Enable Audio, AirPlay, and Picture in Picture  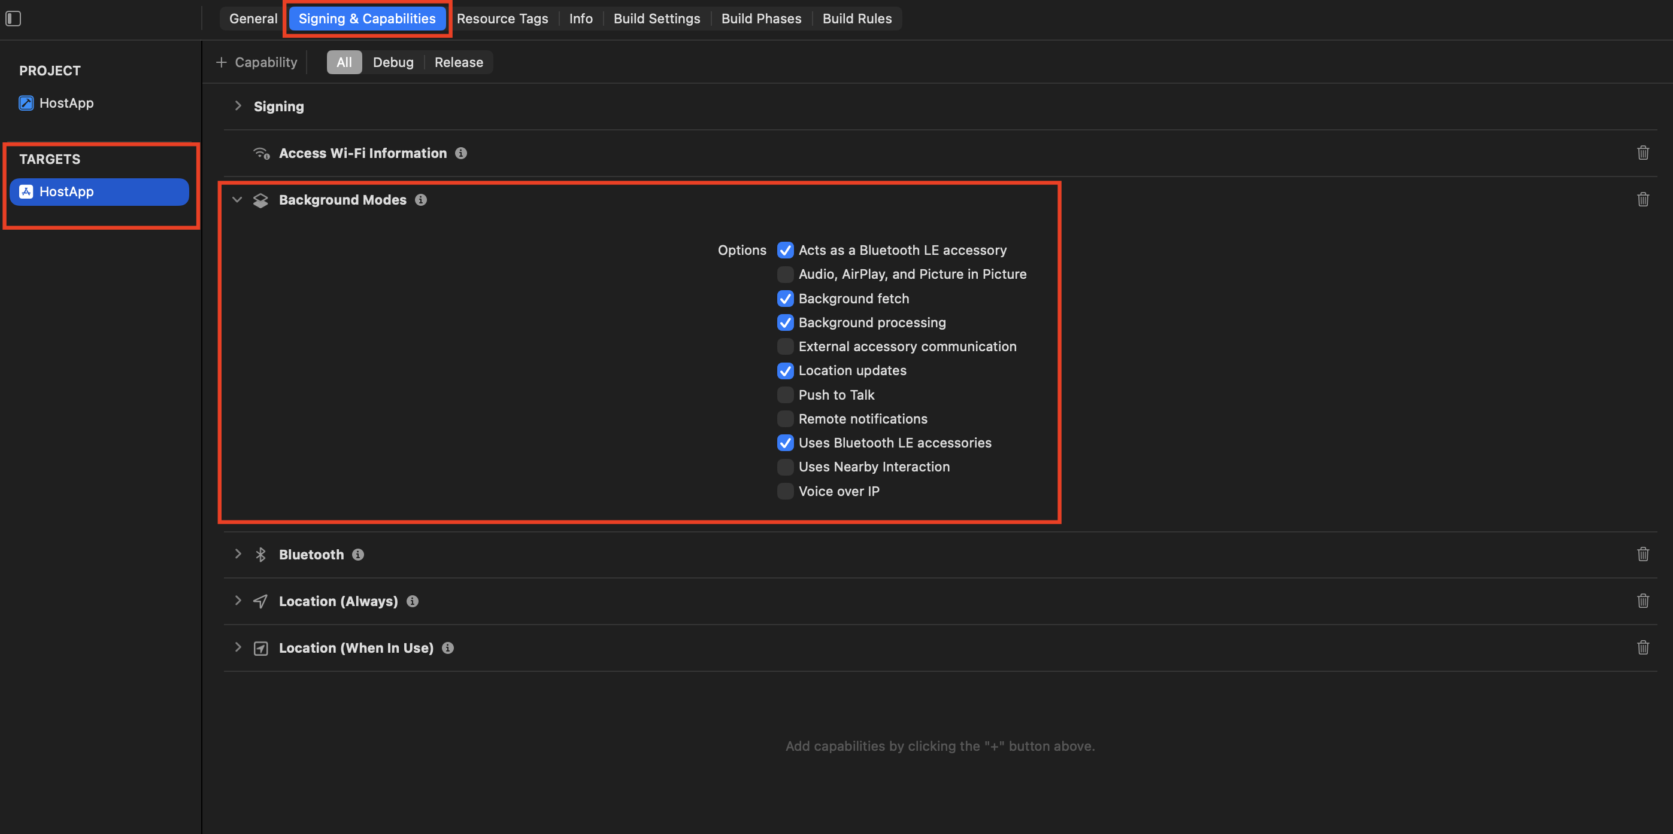click(785, 274)
